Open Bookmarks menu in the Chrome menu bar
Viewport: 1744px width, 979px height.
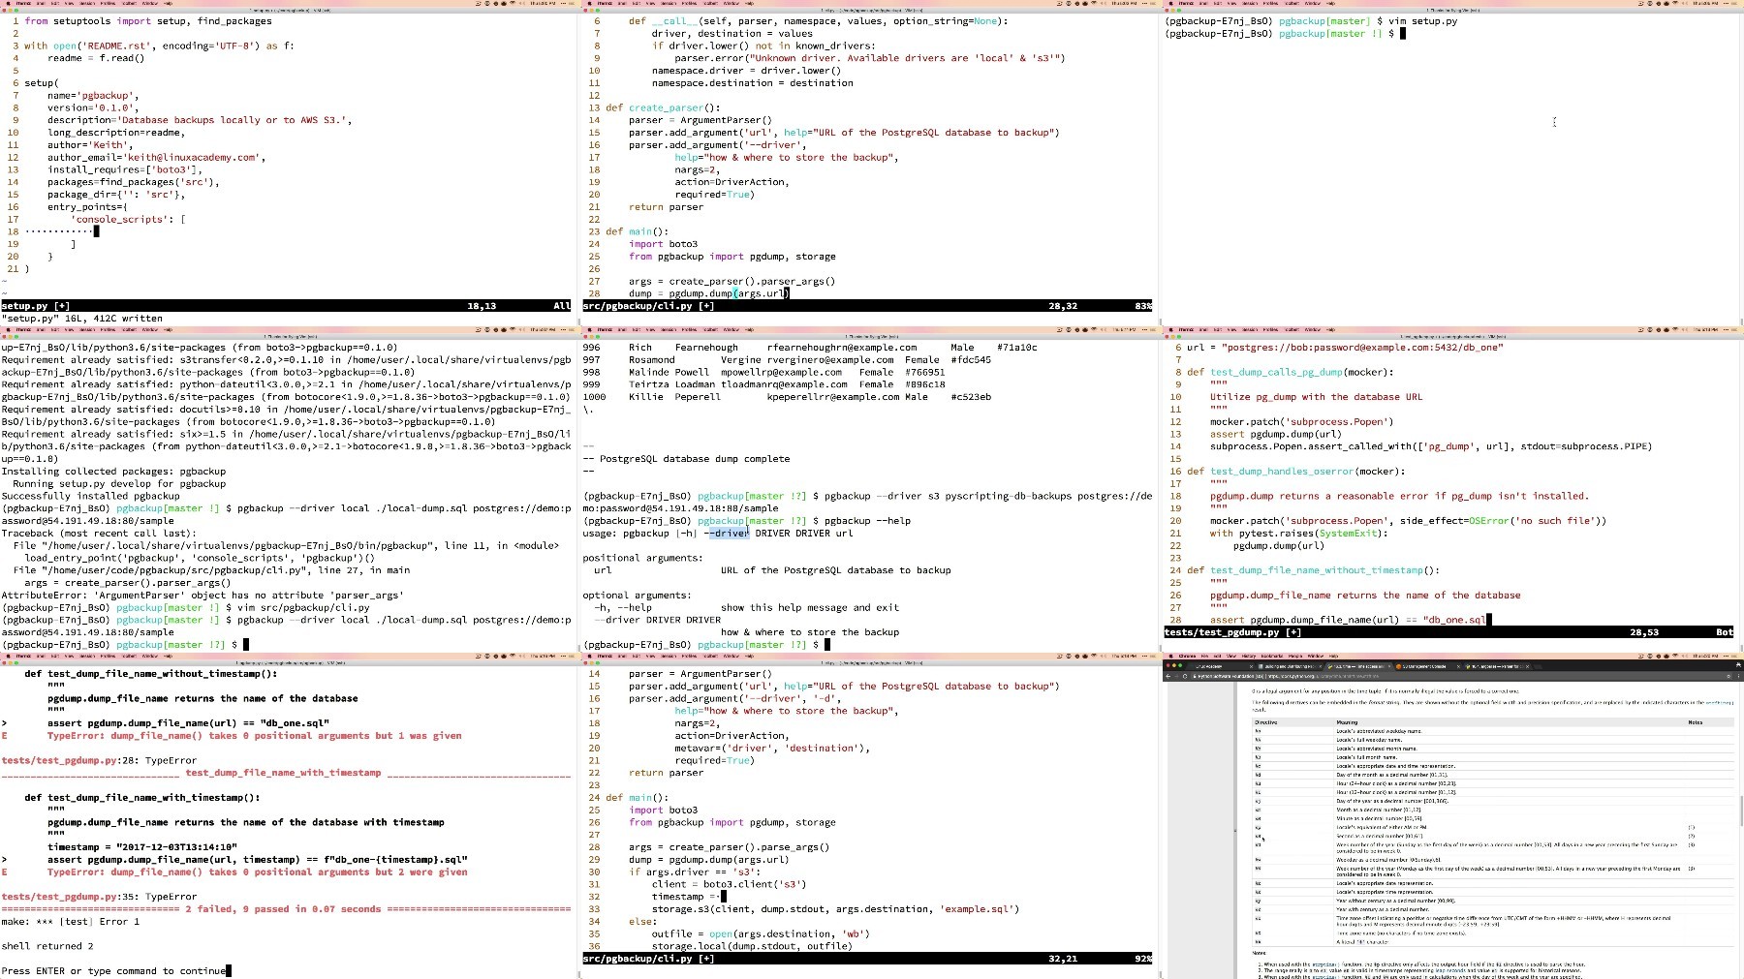[x=1272, y=656]
